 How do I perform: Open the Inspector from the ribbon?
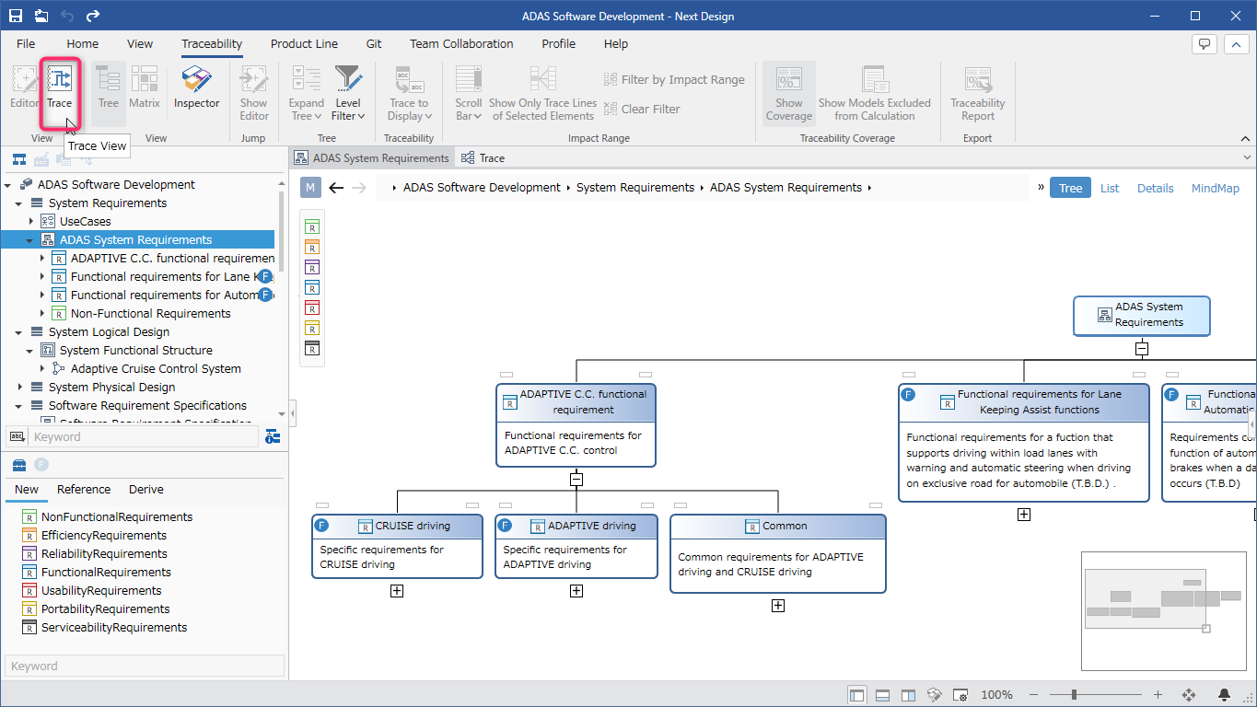pos(197,88)
